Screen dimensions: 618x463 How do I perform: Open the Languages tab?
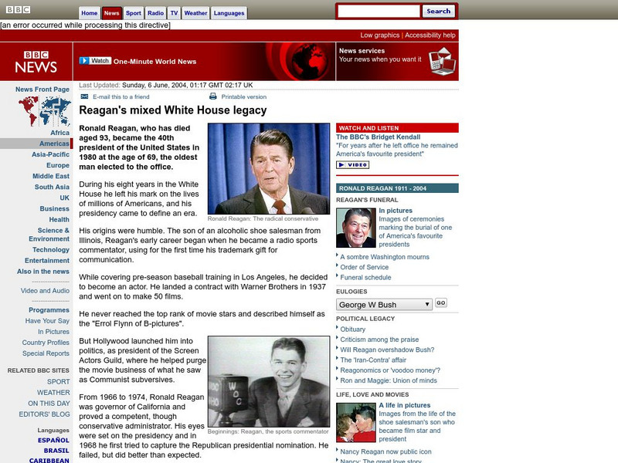(229, 13)
